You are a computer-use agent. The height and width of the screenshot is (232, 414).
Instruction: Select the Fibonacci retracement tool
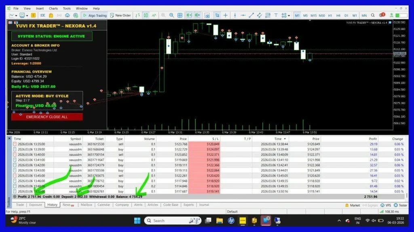(x=268, y=15)
